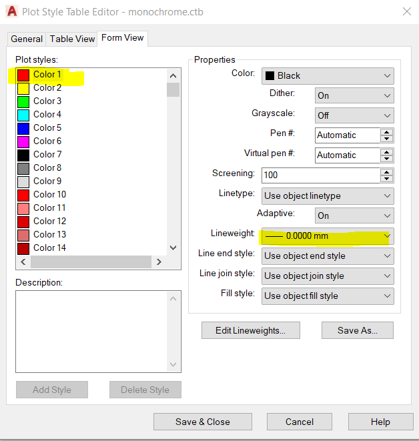Click plot styles list scroll left arrow
The width and height of the screenshot is (419, 441).
23,262
